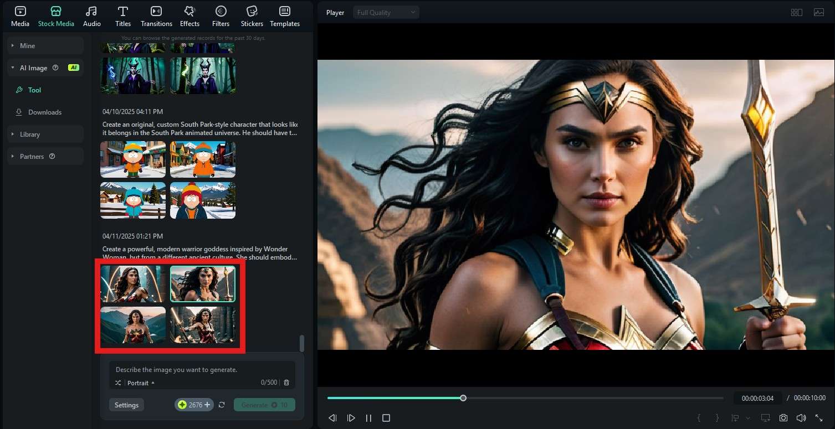
Task: Switch to the Stock Media tab
Action: (x=56, y=17)
